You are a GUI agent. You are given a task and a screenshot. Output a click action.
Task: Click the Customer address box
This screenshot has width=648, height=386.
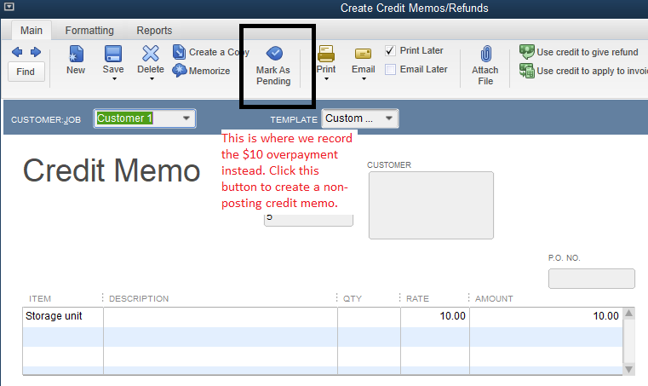tap(431, 205)
